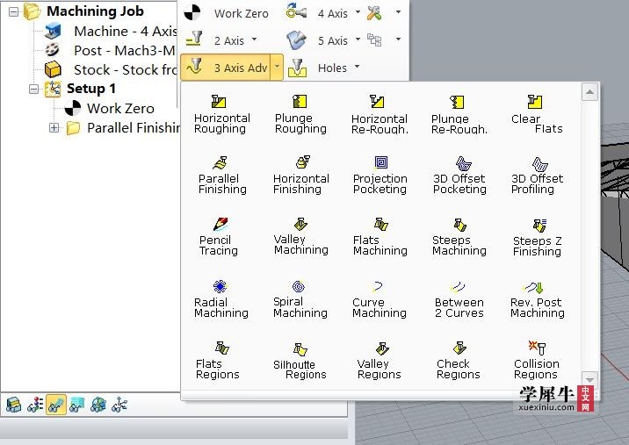This screenshot has height=445, width=629.
Task: Open first bottom tab icon (printer-like)
Action: [x=14, y=405]
